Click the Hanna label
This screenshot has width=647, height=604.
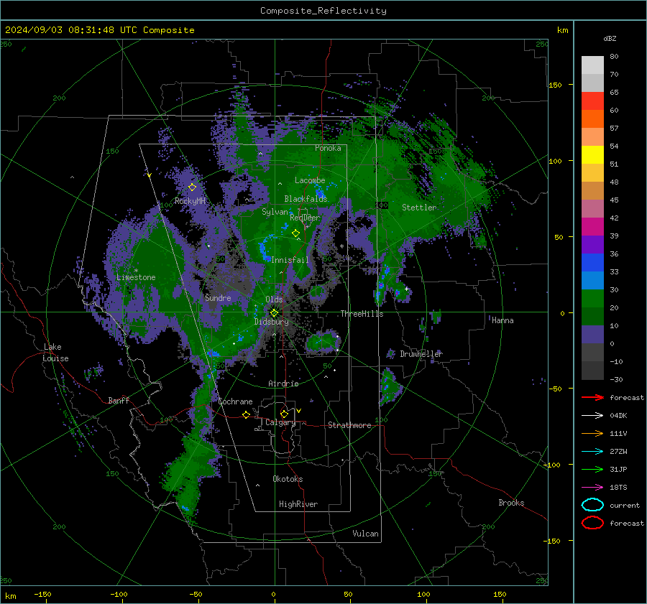coord(503,320)
